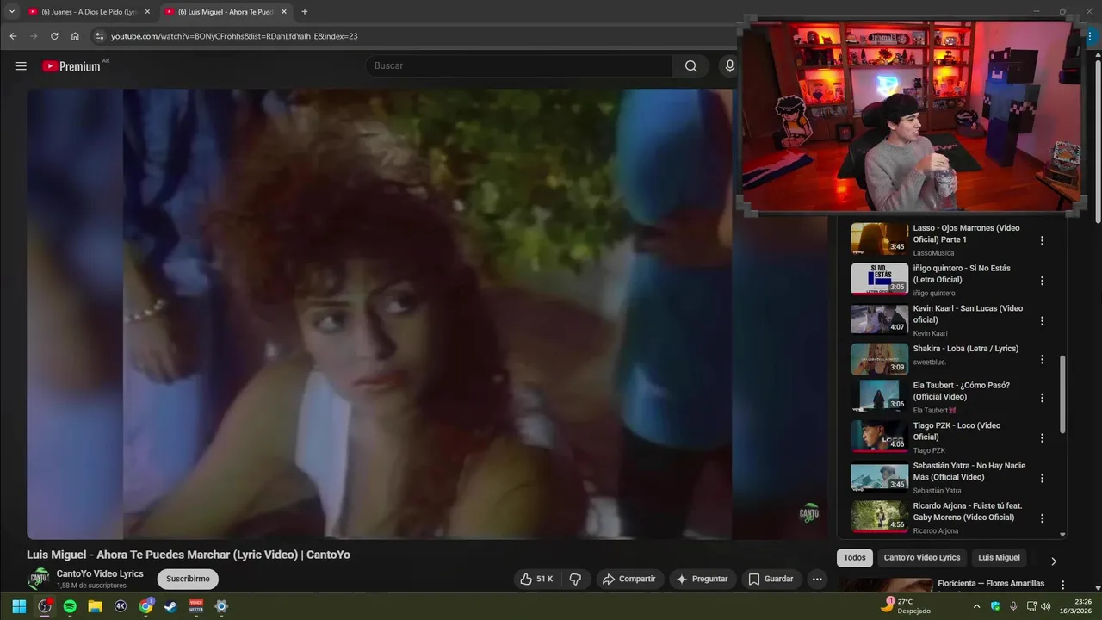Play Iñigo Quintero Si No Estás thumbnail
Screen dimensions: 1102x620
(x=879, y=279)
